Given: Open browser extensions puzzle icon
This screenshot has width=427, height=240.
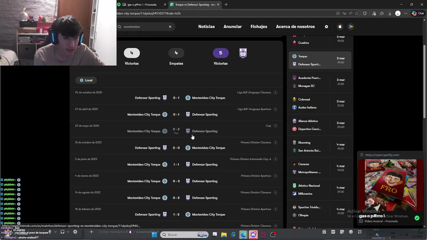Looking at the screenshot, I should coord(365,13).
